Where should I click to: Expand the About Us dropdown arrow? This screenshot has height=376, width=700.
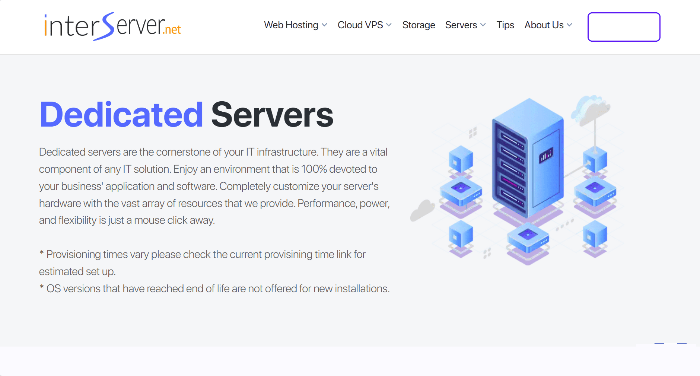point(569,25)
